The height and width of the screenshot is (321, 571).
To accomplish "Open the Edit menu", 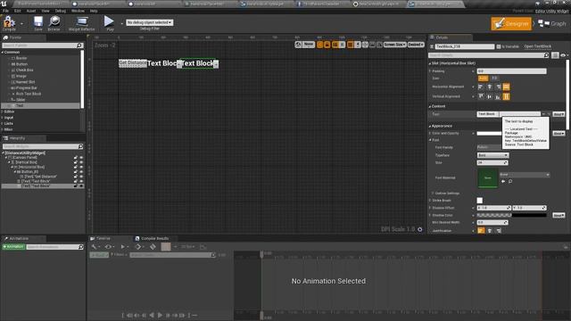I will point(18,11).
